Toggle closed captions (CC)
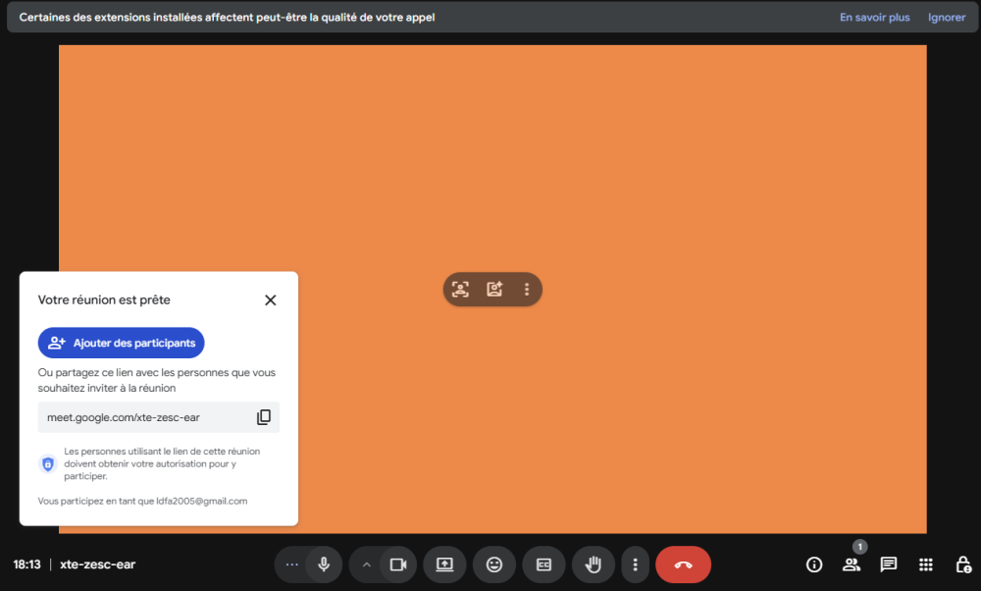Viewport: 981px width, 591px height. click(x=543, y=564)
